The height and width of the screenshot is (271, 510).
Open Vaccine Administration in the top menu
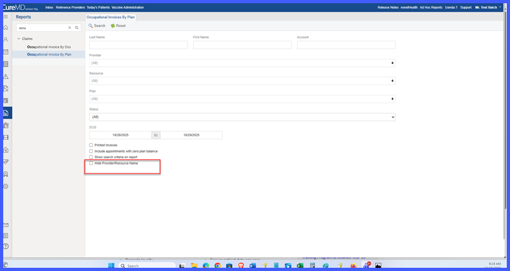click(x=128, y=7)
